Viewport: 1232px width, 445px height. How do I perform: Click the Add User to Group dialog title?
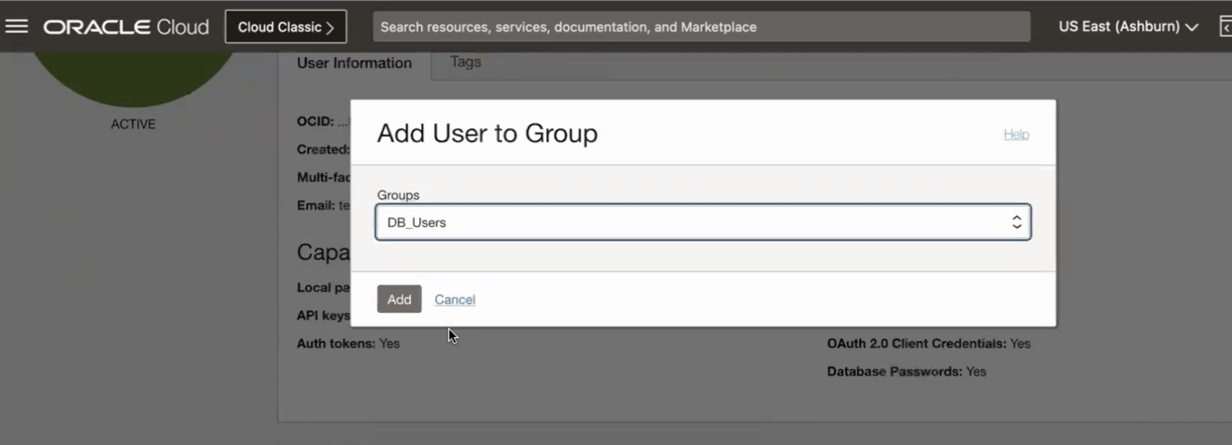click(486, 133)
